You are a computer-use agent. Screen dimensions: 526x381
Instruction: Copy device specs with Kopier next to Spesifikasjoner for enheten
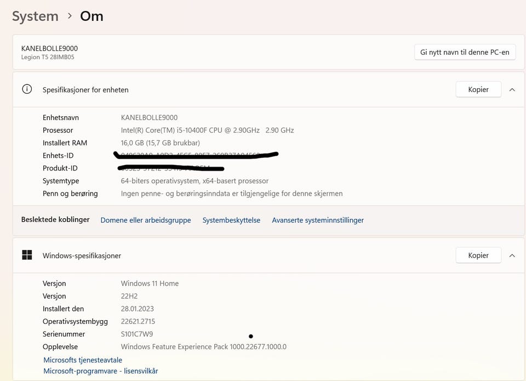(478, 89)
